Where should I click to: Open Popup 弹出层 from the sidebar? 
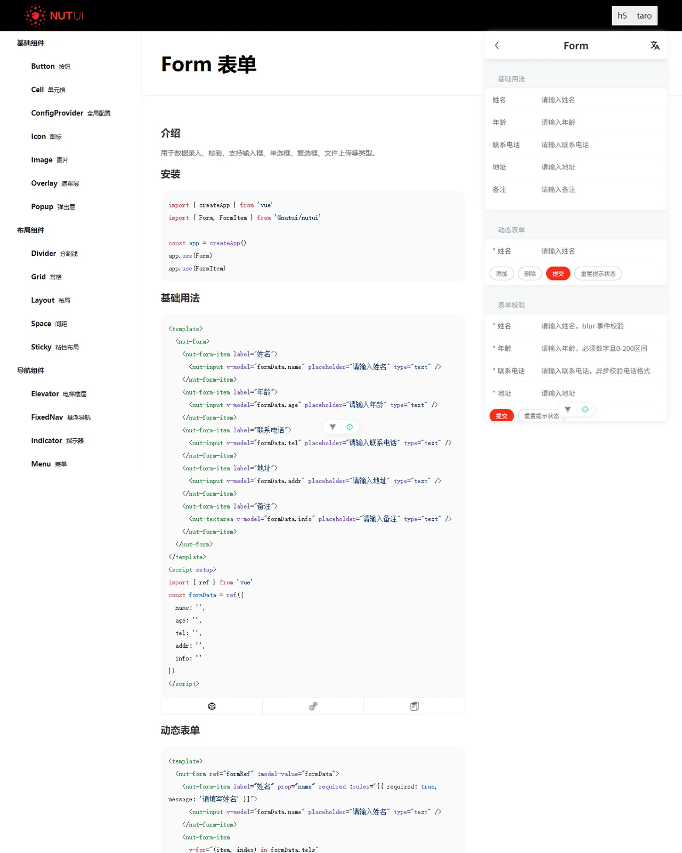coord(53,207)
